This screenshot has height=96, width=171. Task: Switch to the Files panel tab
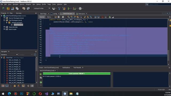11,13
